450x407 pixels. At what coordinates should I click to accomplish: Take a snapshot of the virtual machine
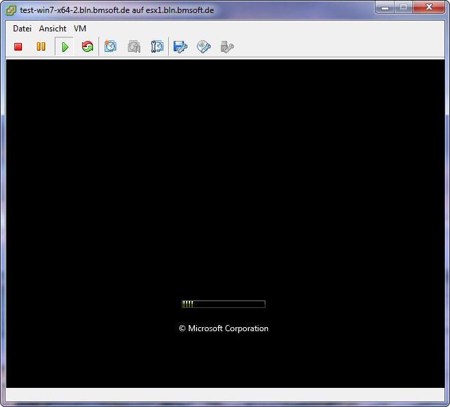click(x=111, y=46)
